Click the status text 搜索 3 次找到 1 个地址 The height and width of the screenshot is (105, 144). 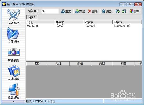tap(41, 101)
